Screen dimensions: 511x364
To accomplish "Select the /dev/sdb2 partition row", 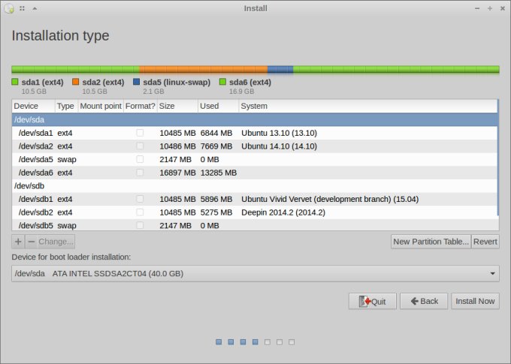I will [x=255, y=212].
